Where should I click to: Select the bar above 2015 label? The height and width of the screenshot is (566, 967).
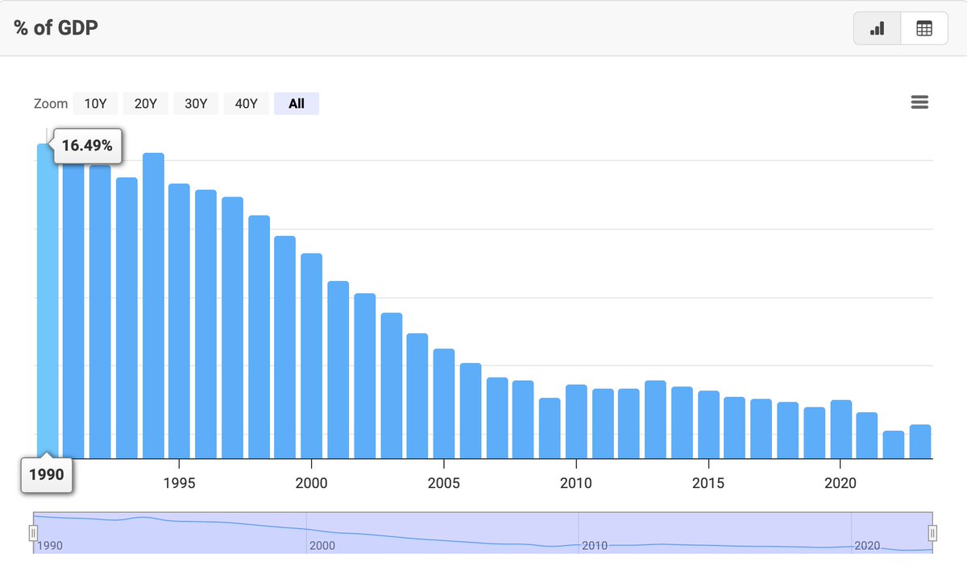[708, 424]
